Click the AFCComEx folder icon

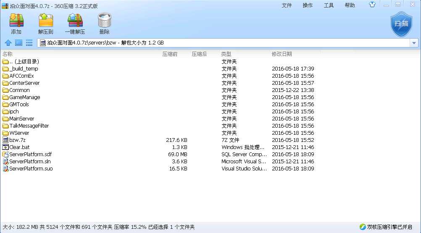point(5,76)
